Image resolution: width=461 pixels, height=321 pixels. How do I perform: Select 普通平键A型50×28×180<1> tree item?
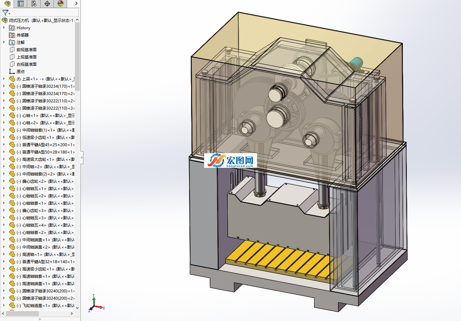point(46,152)
